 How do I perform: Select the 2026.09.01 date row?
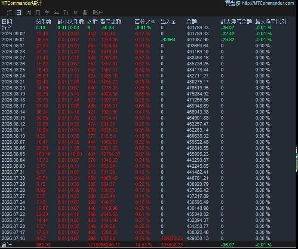(x=13, y=40)
